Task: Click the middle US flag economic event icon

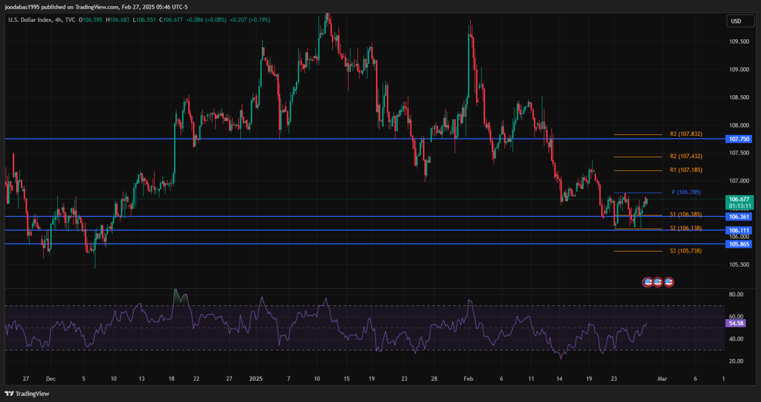Action: [658, 282]
